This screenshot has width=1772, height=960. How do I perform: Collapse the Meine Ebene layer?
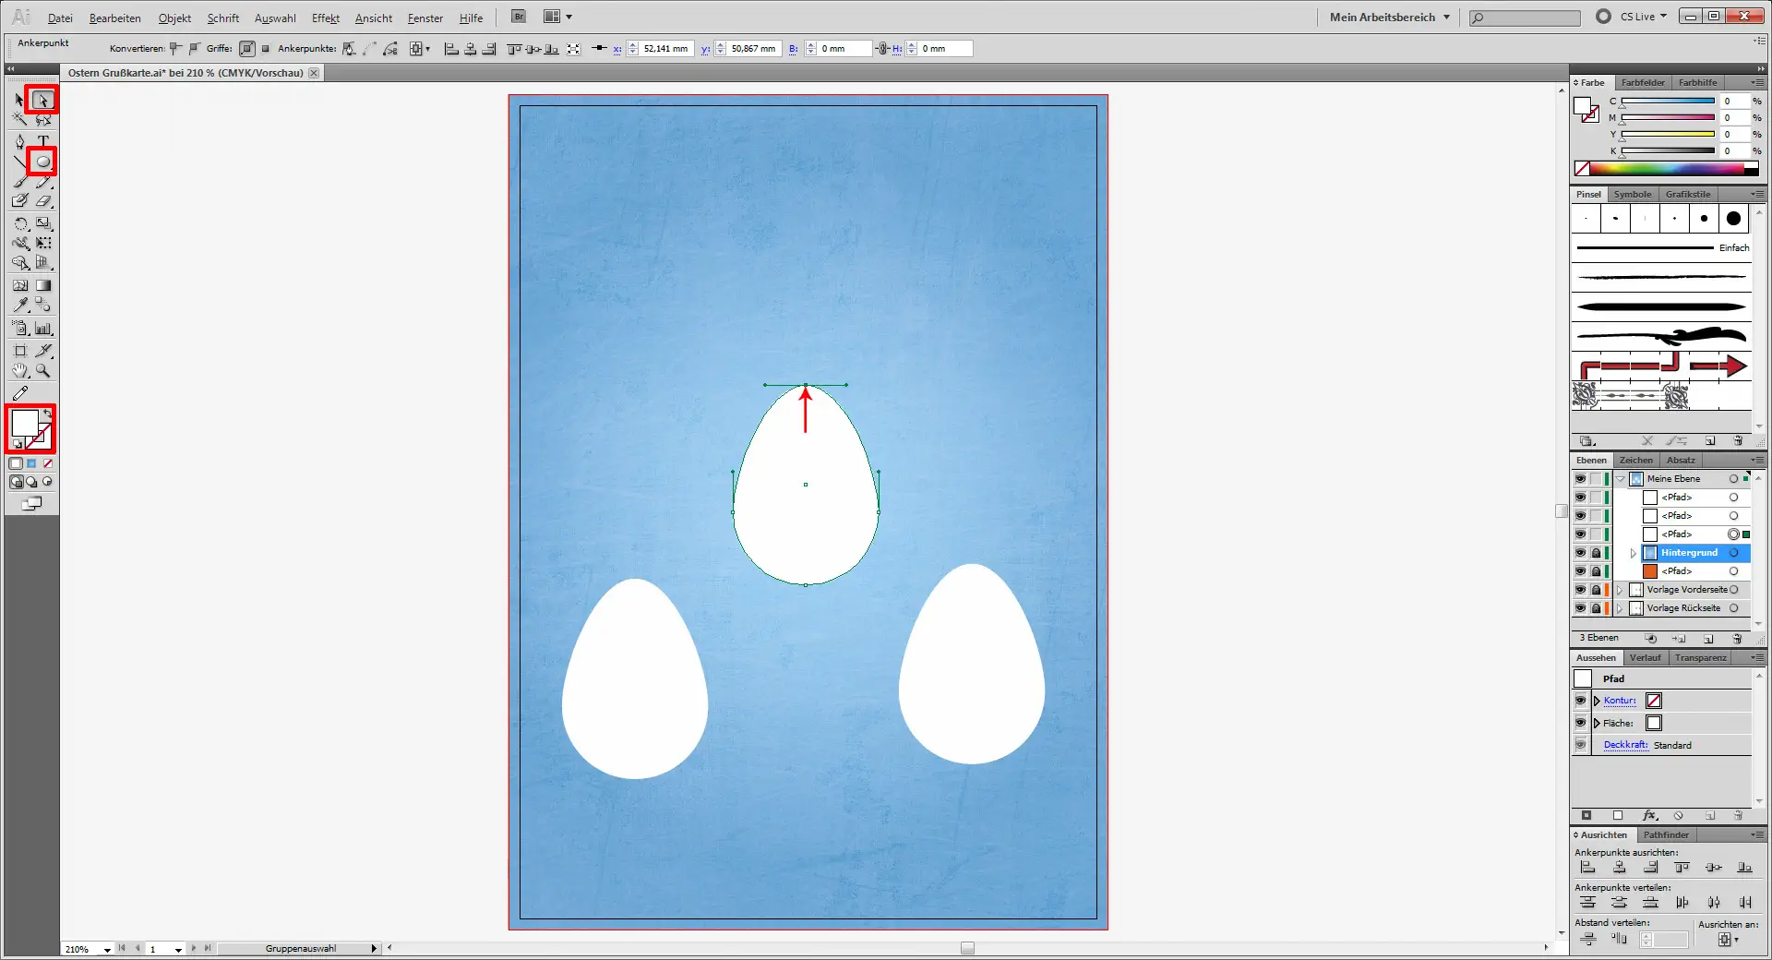(1621, 479)
